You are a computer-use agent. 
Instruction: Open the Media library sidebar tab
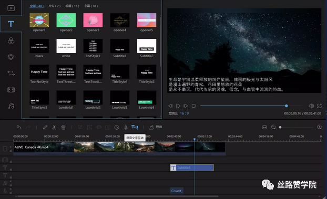point(11,8)
